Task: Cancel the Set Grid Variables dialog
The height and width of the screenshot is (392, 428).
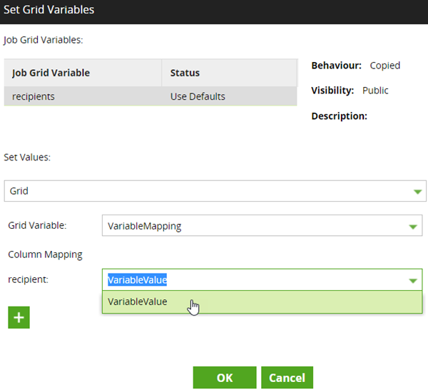Action: (x=287, y=378)
